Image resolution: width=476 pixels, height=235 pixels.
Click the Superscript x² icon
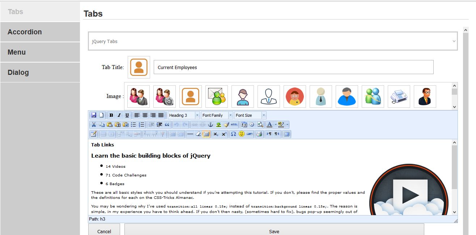[224, 134]
